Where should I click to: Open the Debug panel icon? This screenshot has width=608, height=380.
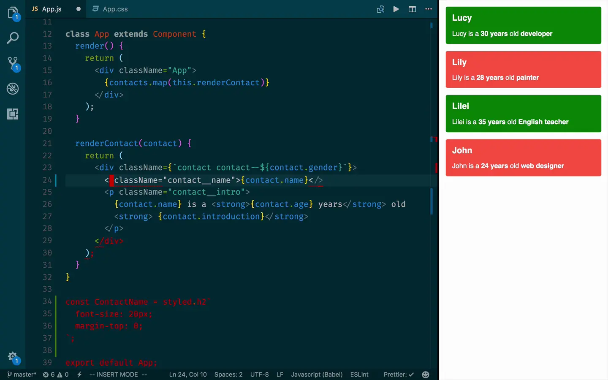[x=13, y=89]
